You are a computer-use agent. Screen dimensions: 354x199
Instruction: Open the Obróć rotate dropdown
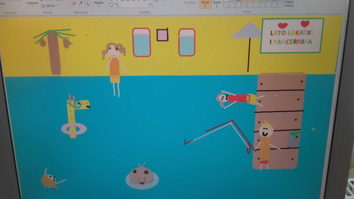(50, 6)
